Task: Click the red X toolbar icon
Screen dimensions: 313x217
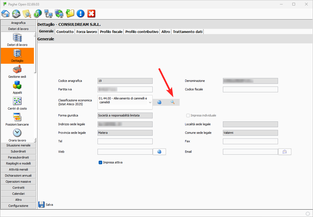Action: [x=91, y=13]
